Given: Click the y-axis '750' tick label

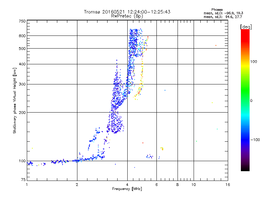Looking at the screenshot, I should [x=22, y=21].
